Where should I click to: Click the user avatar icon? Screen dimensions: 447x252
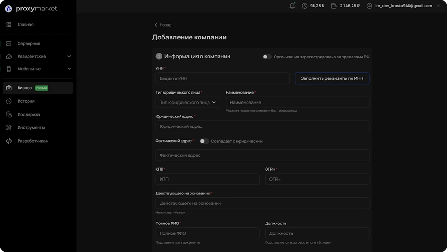[369, 6]
